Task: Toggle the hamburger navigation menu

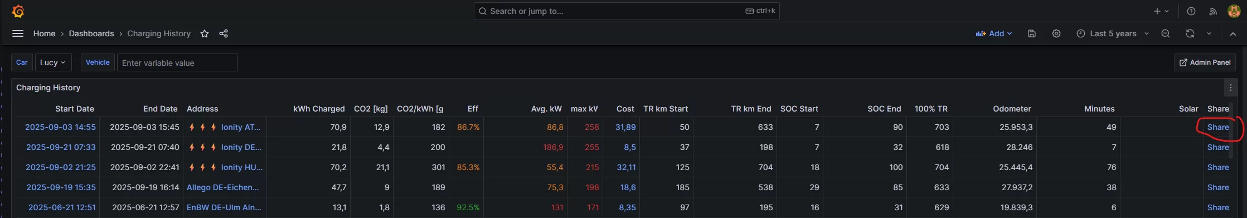Action: click(18, 33)
